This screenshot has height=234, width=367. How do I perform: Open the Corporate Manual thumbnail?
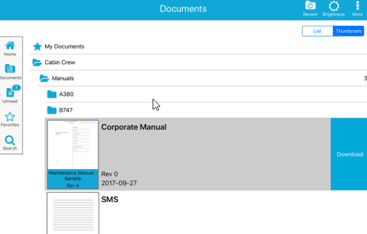[x=73, y=154]
